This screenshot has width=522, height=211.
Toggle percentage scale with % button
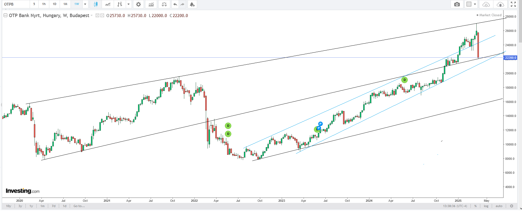pos(476,206)
